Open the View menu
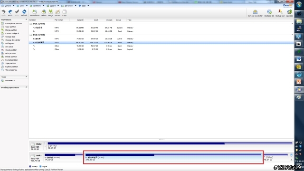Image resolution: width=304 pixels, height=171 pixels. [22, 6]
